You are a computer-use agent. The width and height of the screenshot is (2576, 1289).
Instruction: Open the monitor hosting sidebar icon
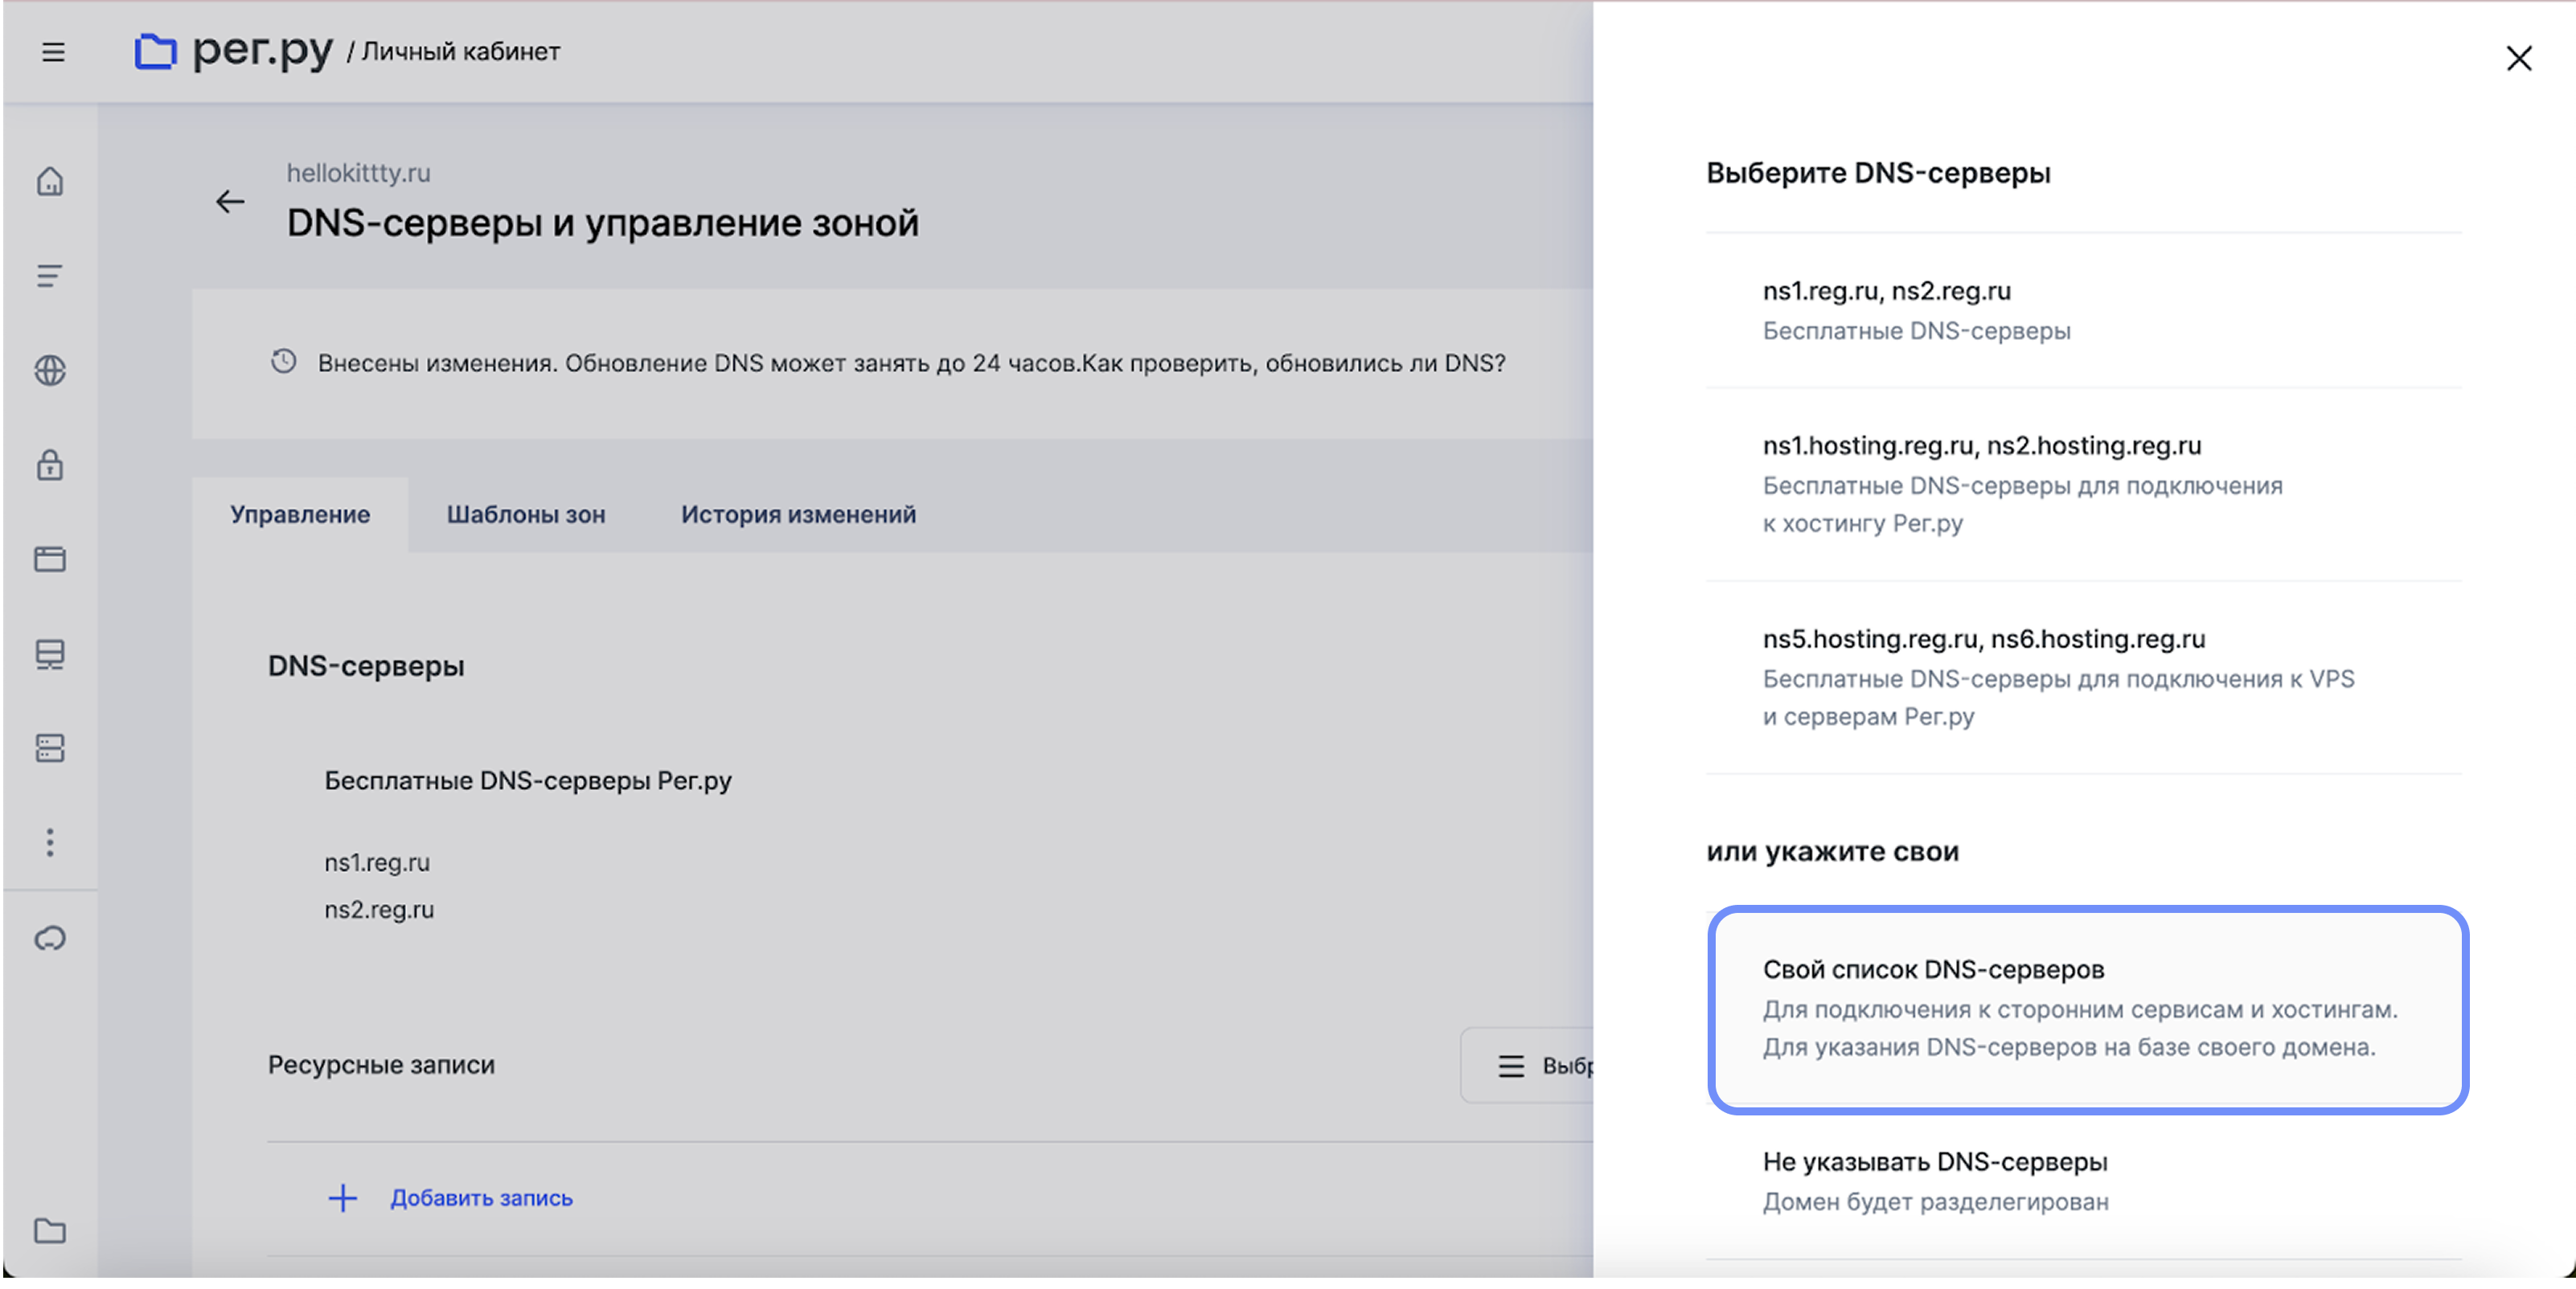[x=50, y=653]
